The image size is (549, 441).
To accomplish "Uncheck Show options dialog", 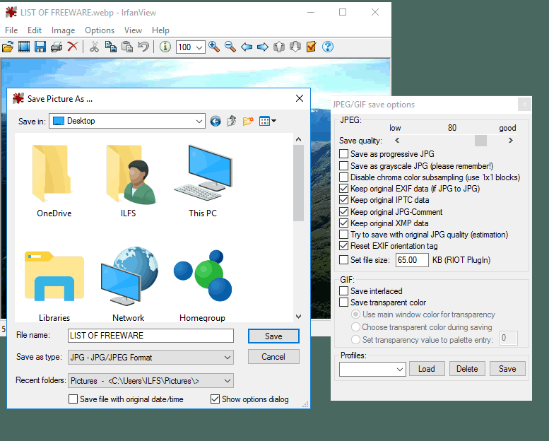I will tap(215, 399).
